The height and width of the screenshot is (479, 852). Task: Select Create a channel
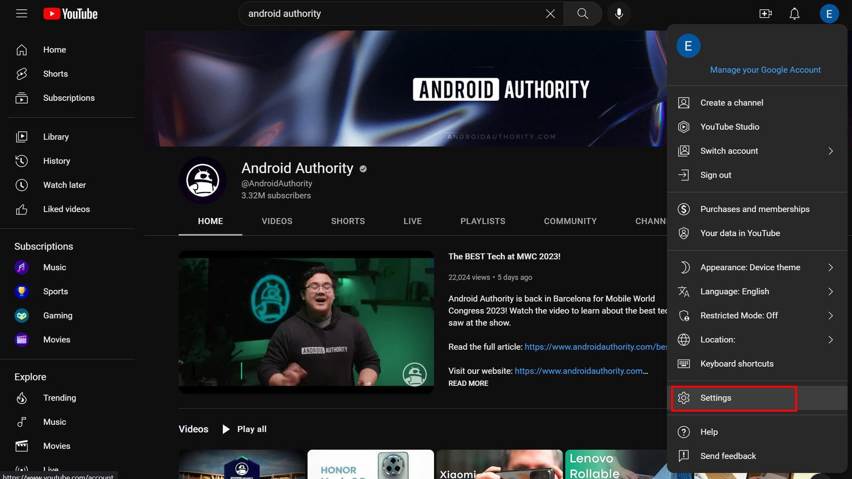pyautogui.click(x=757, y=103)
